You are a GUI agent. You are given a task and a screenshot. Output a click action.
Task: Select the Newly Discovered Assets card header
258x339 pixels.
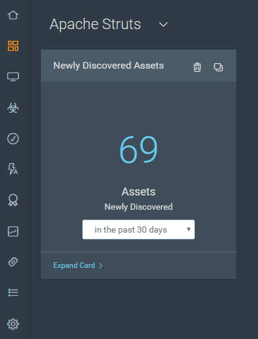point(139,66)
